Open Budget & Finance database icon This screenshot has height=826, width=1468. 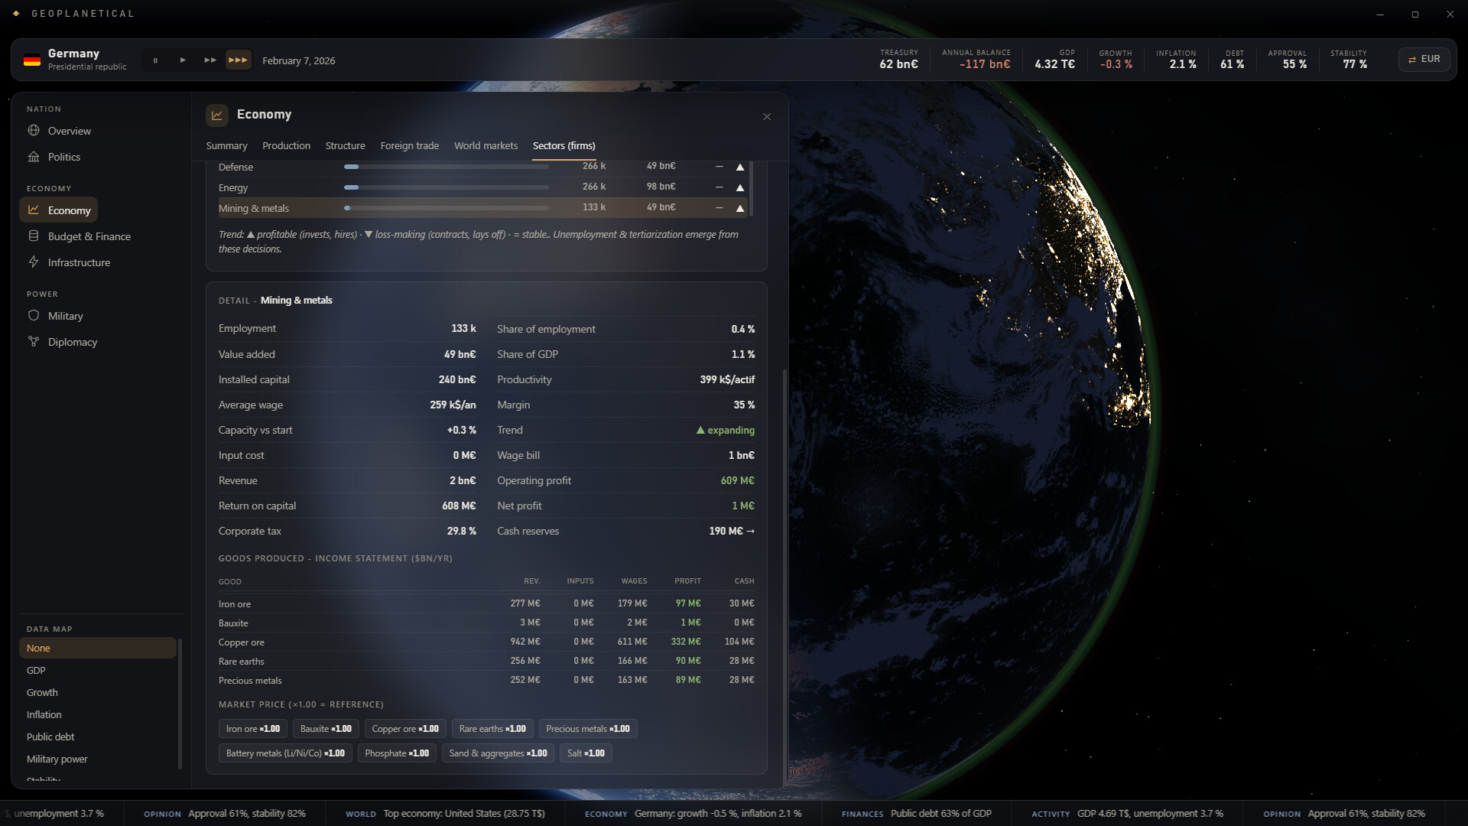pos(34,236)
